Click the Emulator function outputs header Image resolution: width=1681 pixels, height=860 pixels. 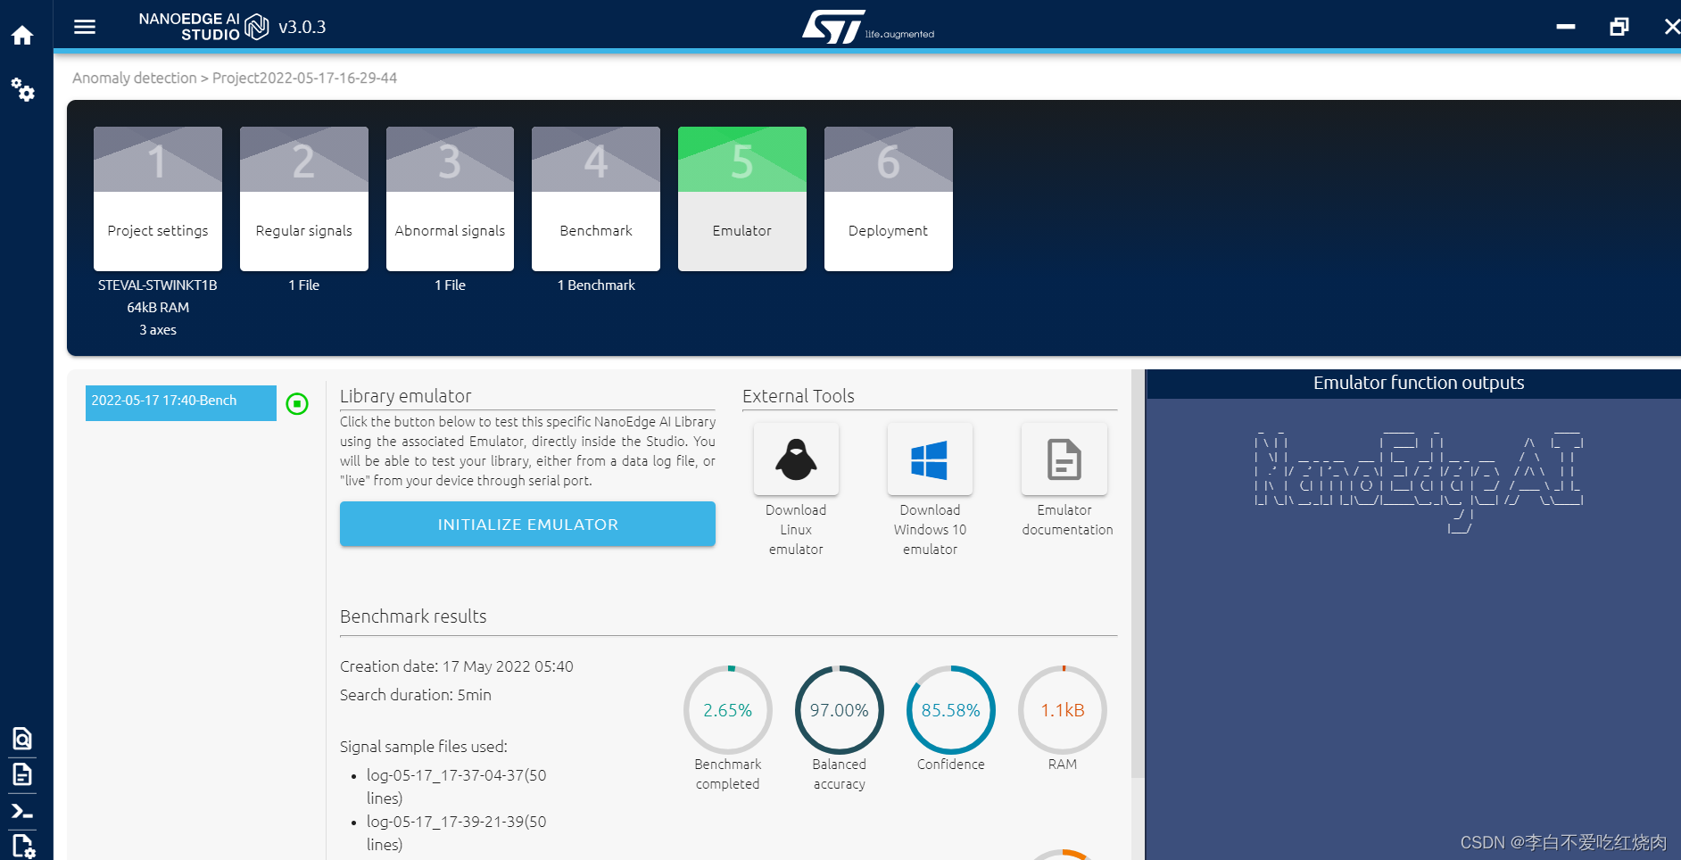(x=1419, y=383)
